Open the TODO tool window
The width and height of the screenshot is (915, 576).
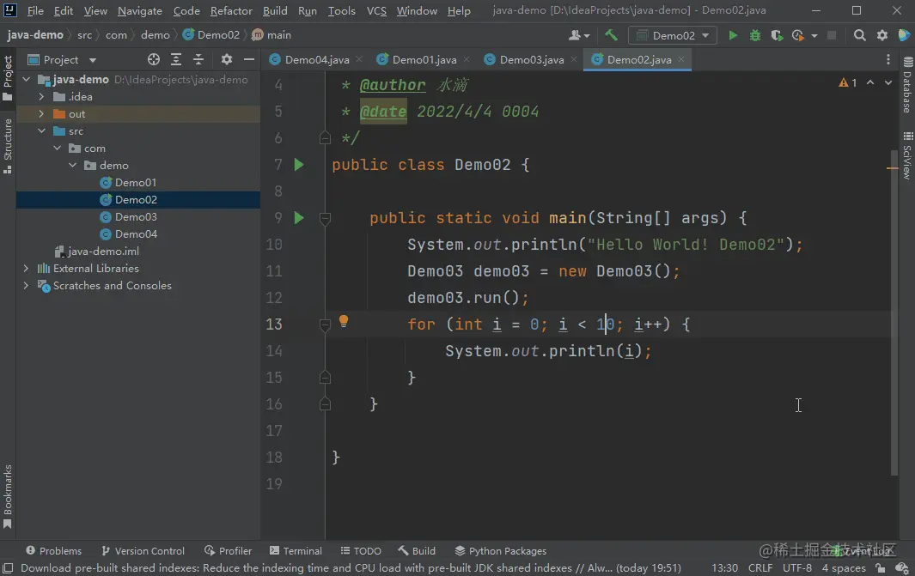coord(361,551)
